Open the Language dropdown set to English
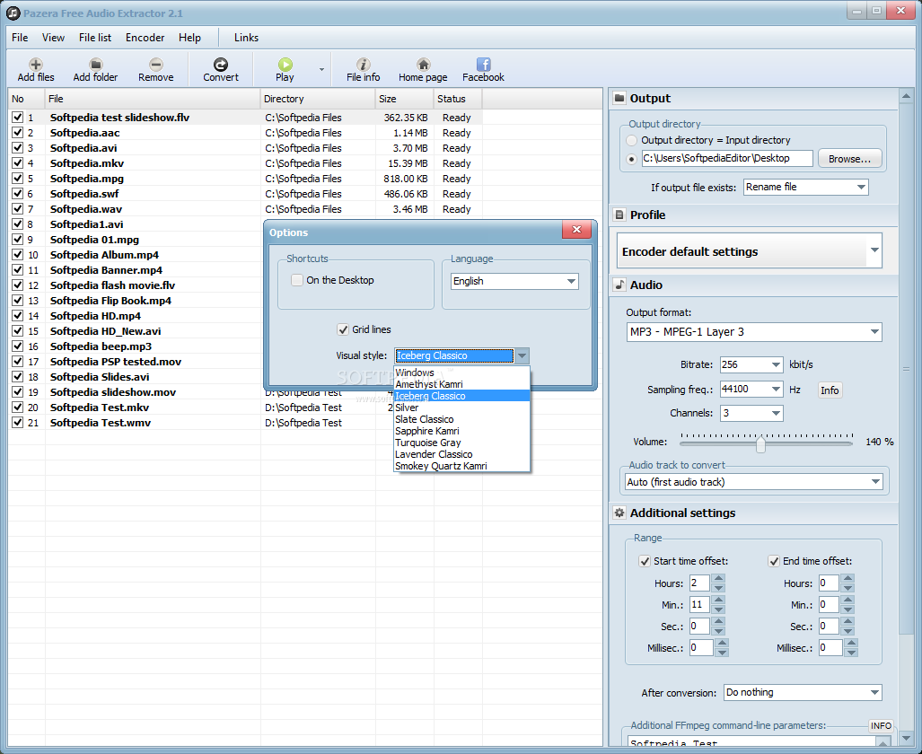The width and height of the screenshot is (922, 754). [x=514, y=281]
